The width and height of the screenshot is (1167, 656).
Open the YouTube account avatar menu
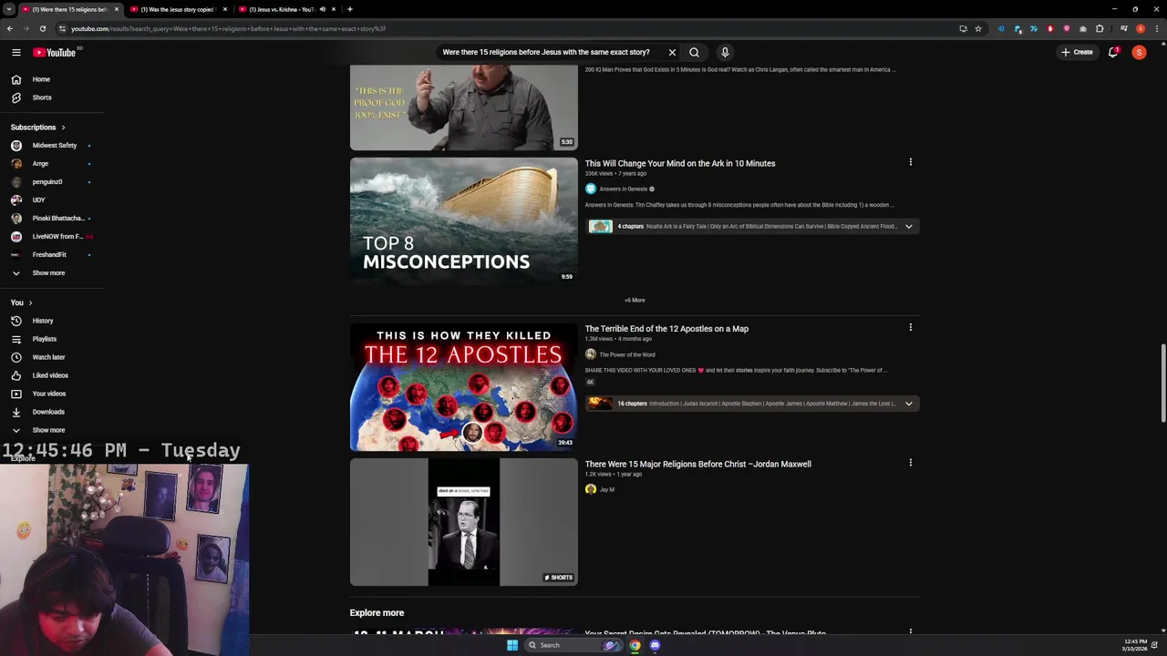(1139, 53)
